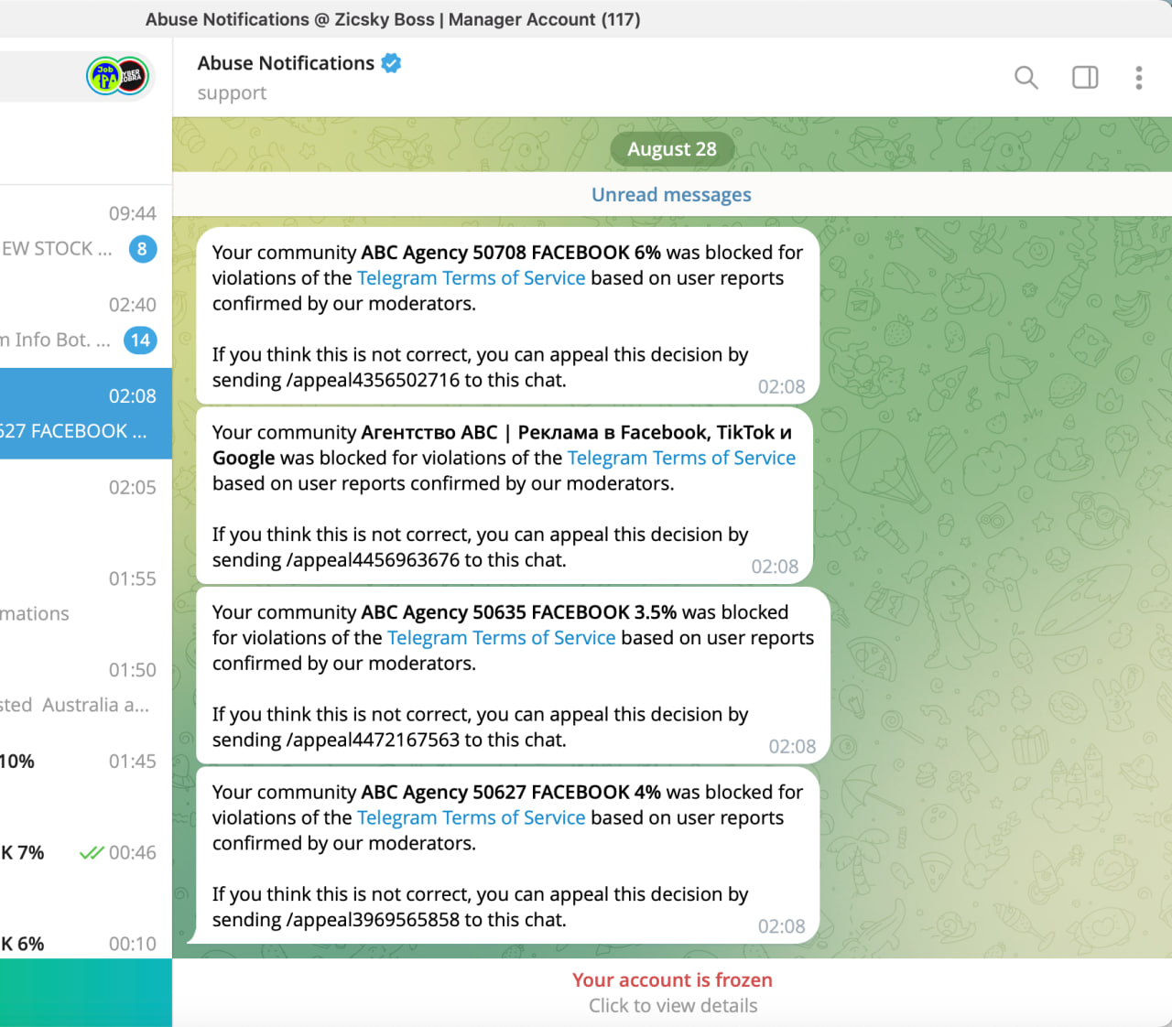
Task: Toggle the right sidebar panel icon
Action: point(1085,78)
